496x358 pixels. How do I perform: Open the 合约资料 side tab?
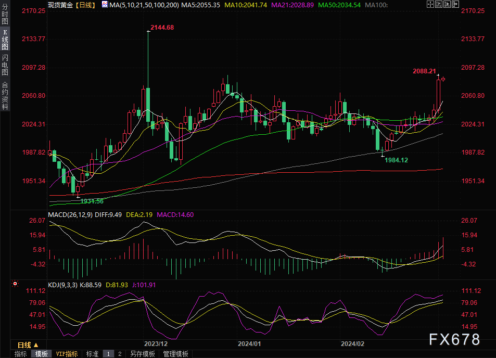pos(5,96)
